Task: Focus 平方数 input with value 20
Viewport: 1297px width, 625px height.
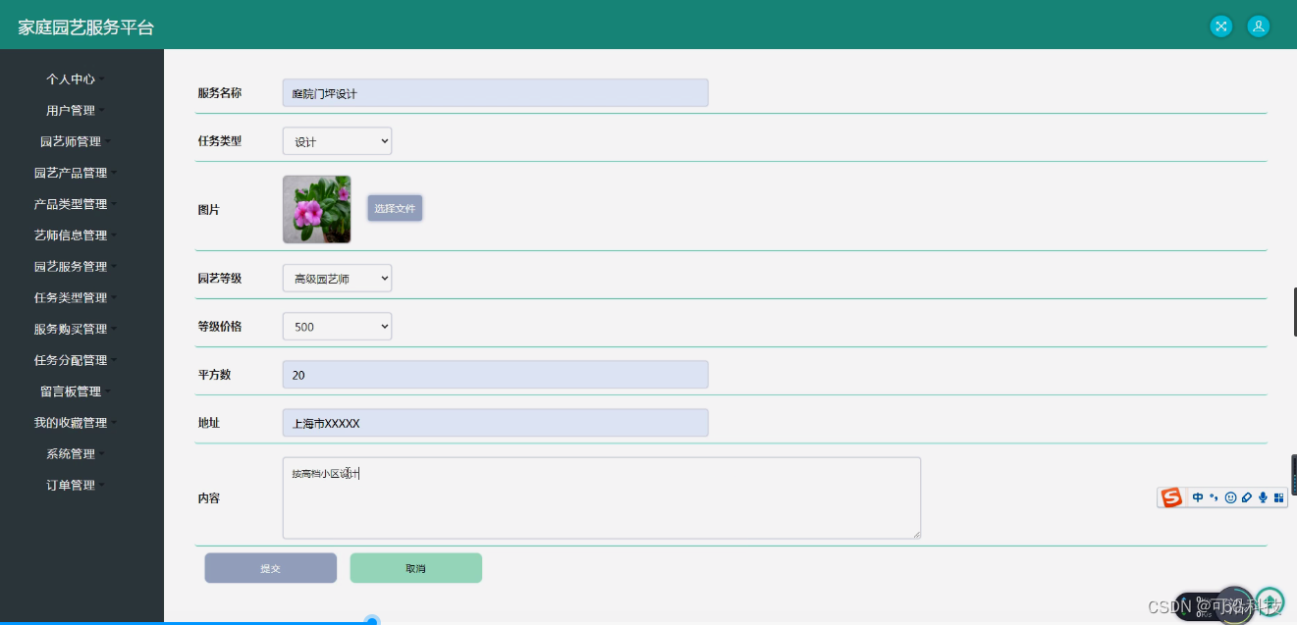Action: (x=495, y=375)
